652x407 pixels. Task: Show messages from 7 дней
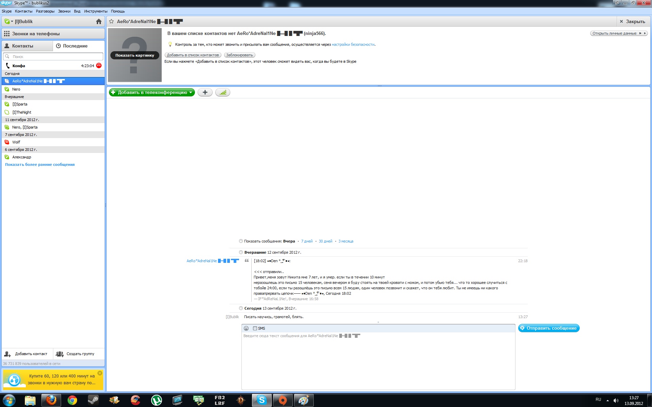[307, 241]
